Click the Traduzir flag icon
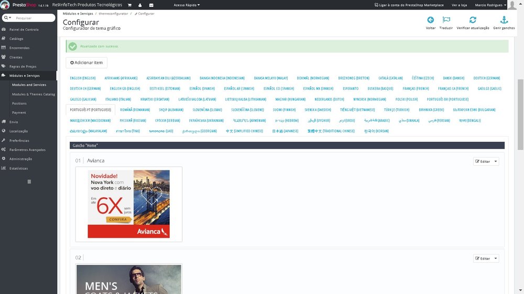The width and height of the screenshot is (524, 294). coord(446,20)
